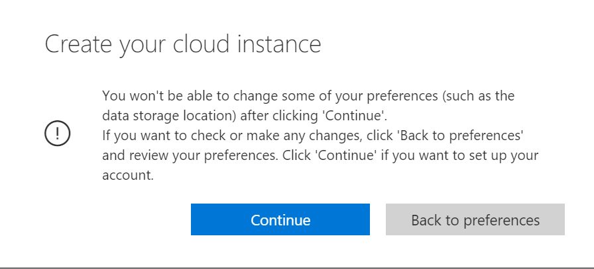The image size is (594, 269).
Task: Click the 'and review your preferences' text
Action: tap(189, 155)
